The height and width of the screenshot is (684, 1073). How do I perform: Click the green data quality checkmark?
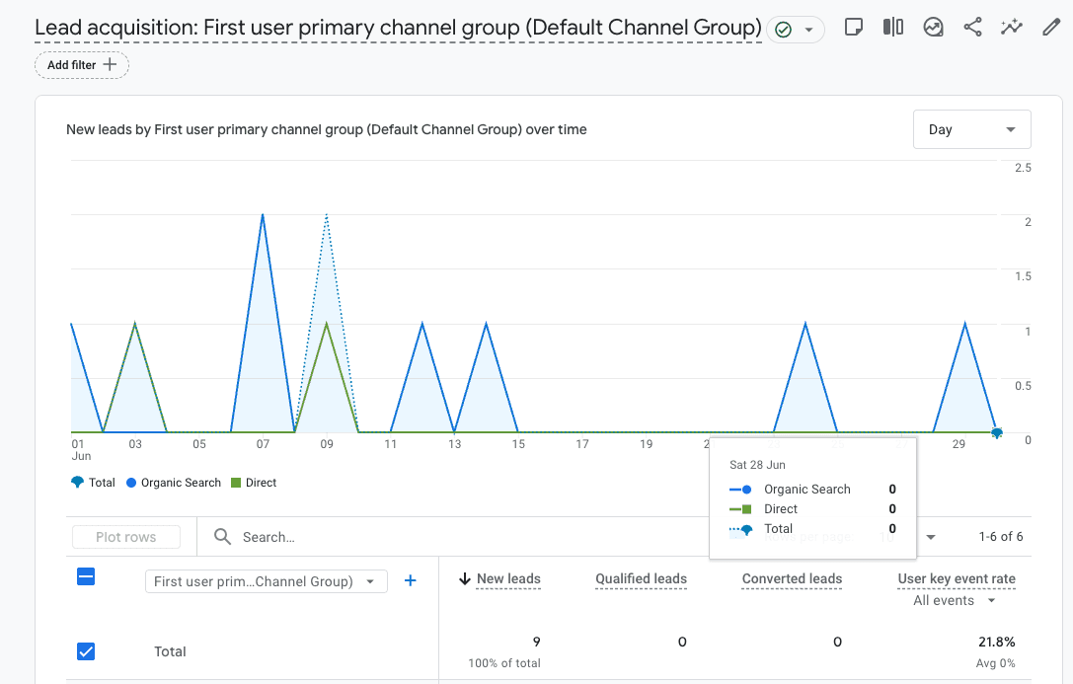(784, 30)
